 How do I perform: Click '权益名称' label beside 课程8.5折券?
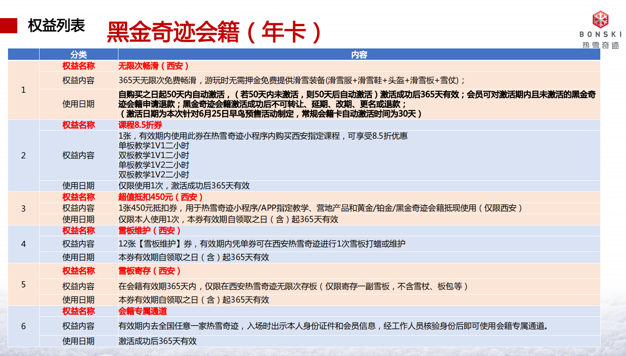[78, 125]
